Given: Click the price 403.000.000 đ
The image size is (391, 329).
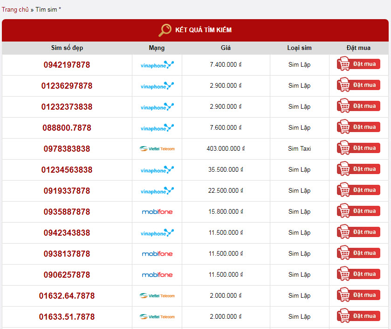Looking at the screenshot, I should click(x=226, y=148).
